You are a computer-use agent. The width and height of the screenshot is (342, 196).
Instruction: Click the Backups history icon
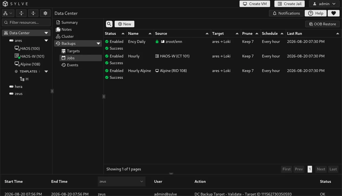point(58,43)
